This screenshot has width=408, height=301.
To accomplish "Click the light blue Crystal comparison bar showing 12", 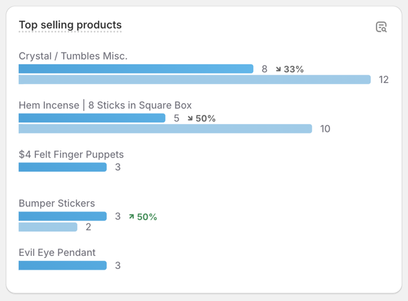I will click(195, 80).
